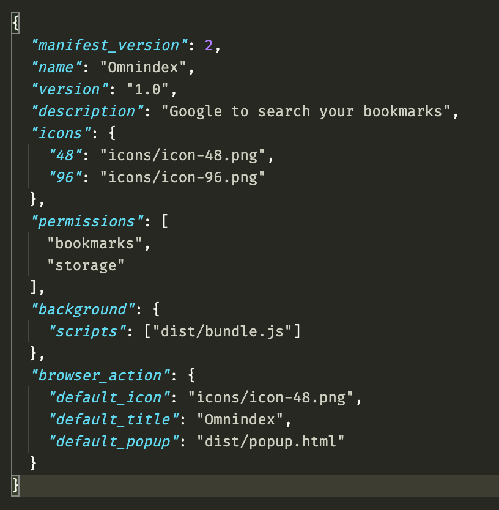The image size is (499, 510).
Task: Click the "browser_action" key
Action: (100, 375)
